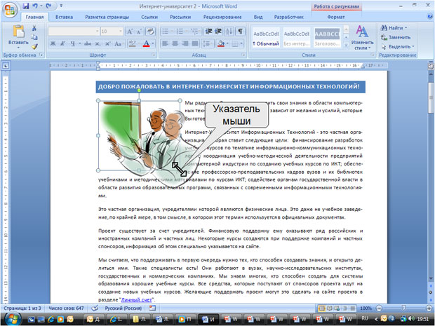The image size is (435, 326).
Task: Switch to the Рецензирование tab
Action: [222, 17]
